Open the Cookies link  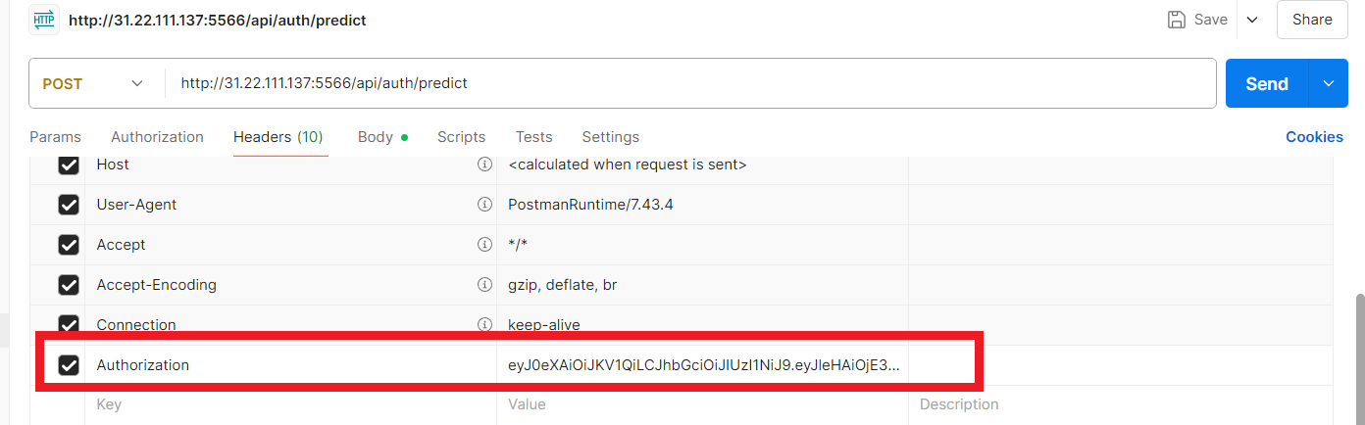[1314, 137]
